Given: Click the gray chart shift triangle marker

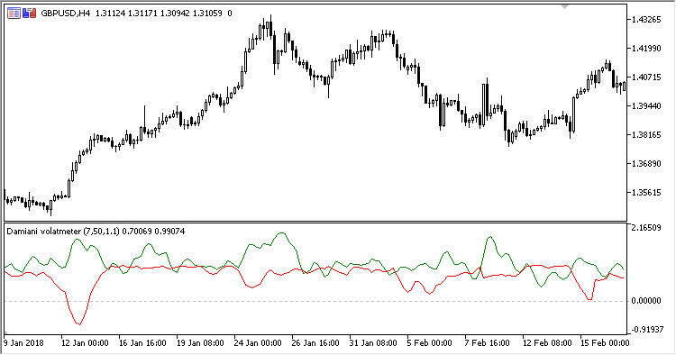Looking at the screenshot, I should click(565, 6).
